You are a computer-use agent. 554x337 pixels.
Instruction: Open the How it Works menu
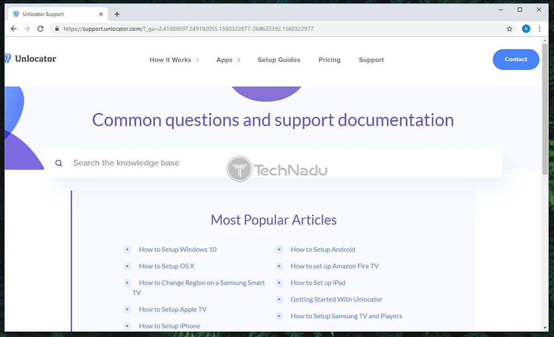(170, 60)
